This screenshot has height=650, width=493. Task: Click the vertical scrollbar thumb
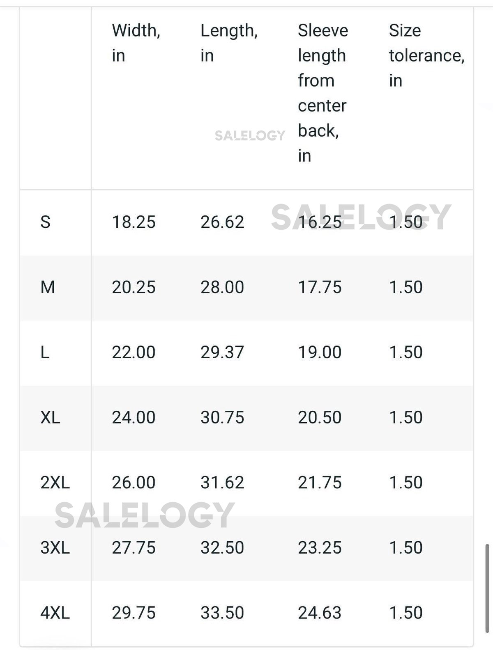point(488,588)
